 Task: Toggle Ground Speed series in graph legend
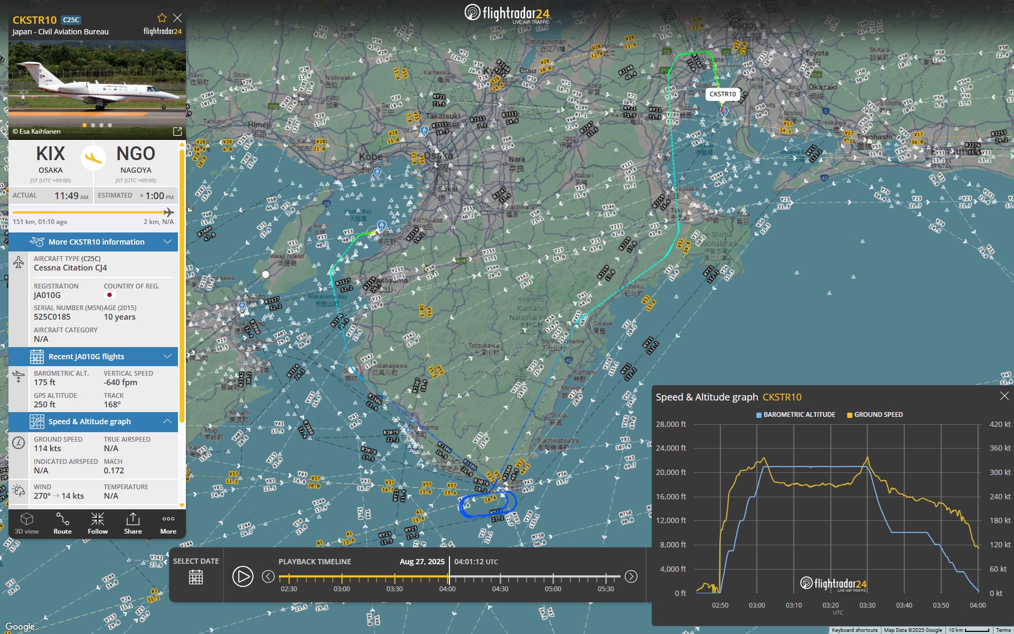(x=875, y=415)
